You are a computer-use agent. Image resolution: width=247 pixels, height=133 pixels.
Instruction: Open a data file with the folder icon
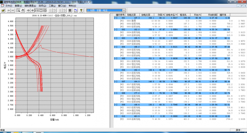[x=3, y=10]
